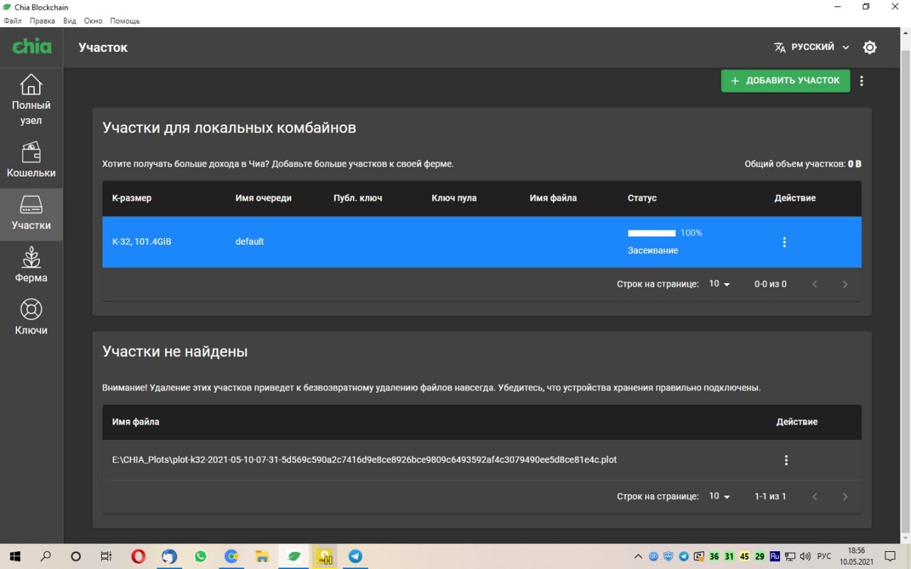
Task: Open the Полный узел (Full Node) section
Action: point(31,100)
